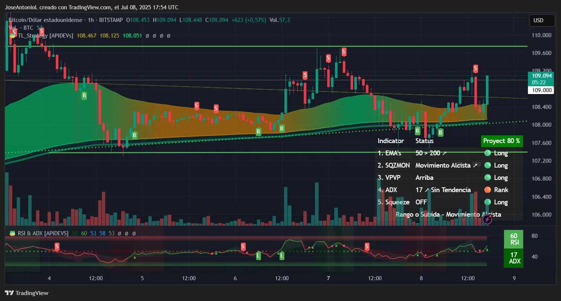Click the TL_Strategy value 108.125
561x301 pixels.
(110, 36)
